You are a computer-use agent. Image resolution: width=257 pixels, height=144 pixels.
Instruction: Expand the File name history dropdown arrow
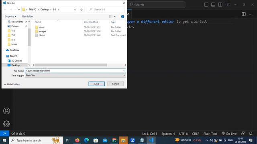124,71
